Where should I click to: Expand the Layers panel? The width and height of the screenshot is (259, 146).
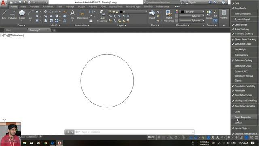tap(122, 25)
